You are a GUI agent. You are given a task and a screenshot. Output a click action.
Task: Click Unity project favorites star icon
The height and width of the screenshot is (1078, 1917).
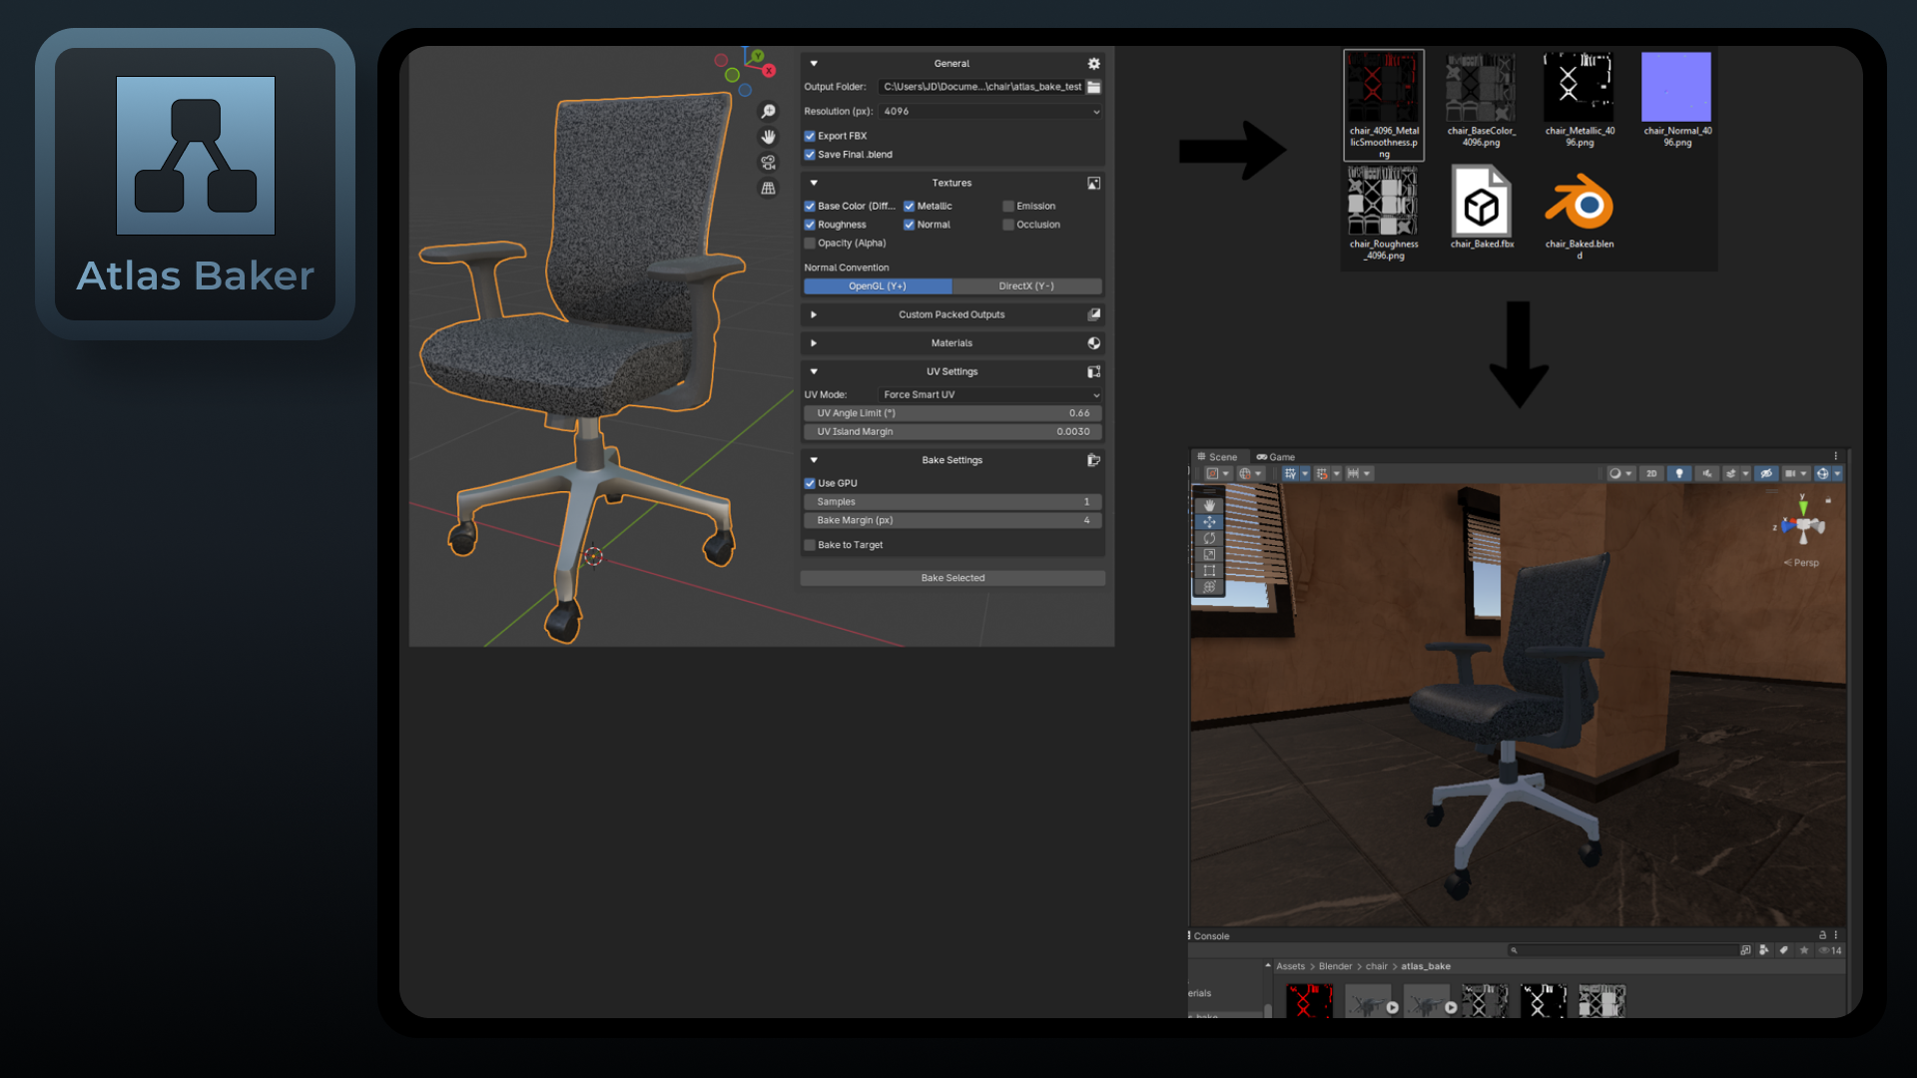point(1804,950)
